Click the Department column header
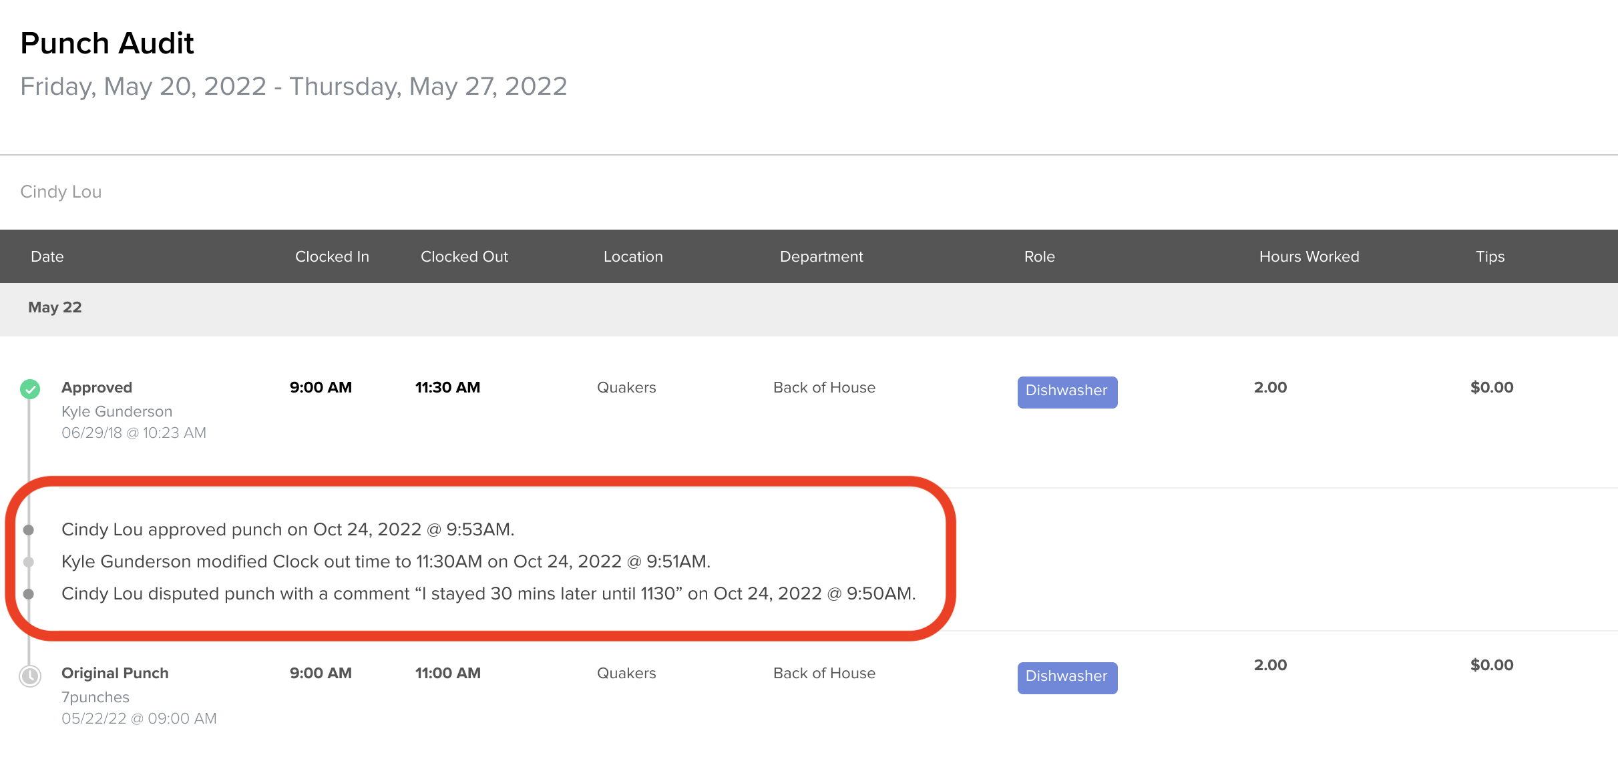This screenshot has height=759, width=1618. point(821,256)
